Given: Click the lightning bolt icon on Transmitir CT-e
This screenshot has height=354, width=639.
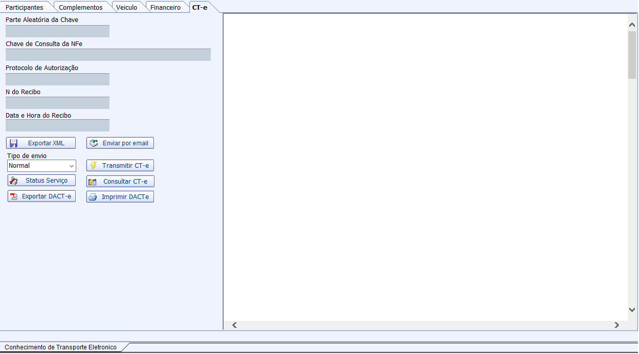Looking at the screenshot, I should (x=94, y=166).
